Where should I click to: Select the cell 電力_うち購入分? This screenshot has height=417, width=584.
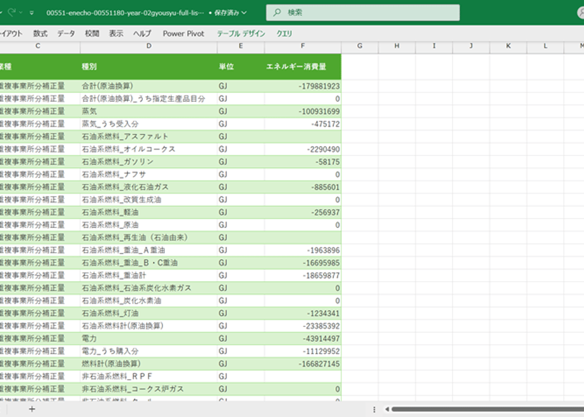pos(149,351)
